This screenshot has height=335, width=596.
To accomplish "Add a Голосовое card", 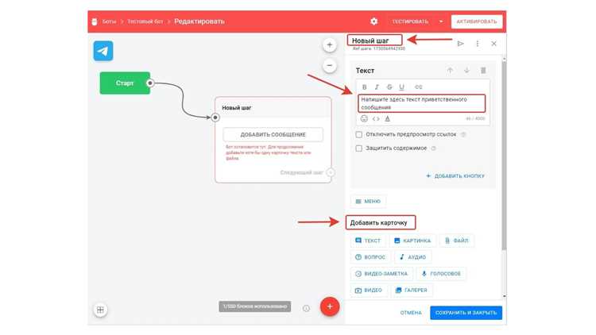I will 441,273.
